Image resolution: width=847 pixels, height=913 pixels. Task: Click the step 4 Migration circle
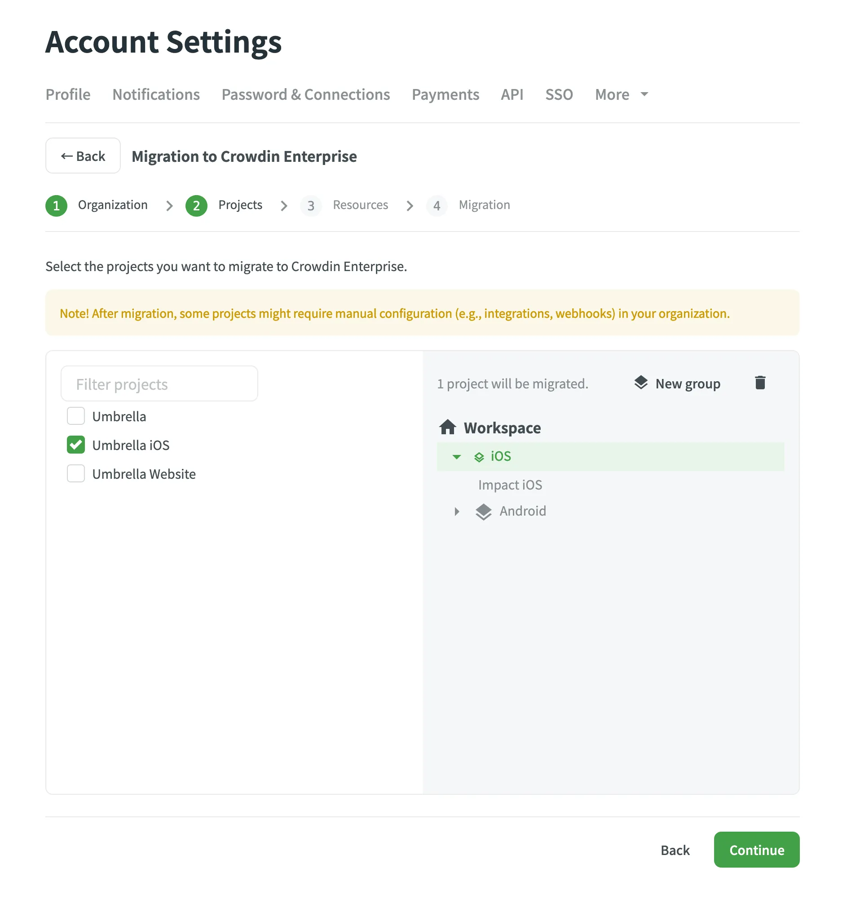point(437,205)
